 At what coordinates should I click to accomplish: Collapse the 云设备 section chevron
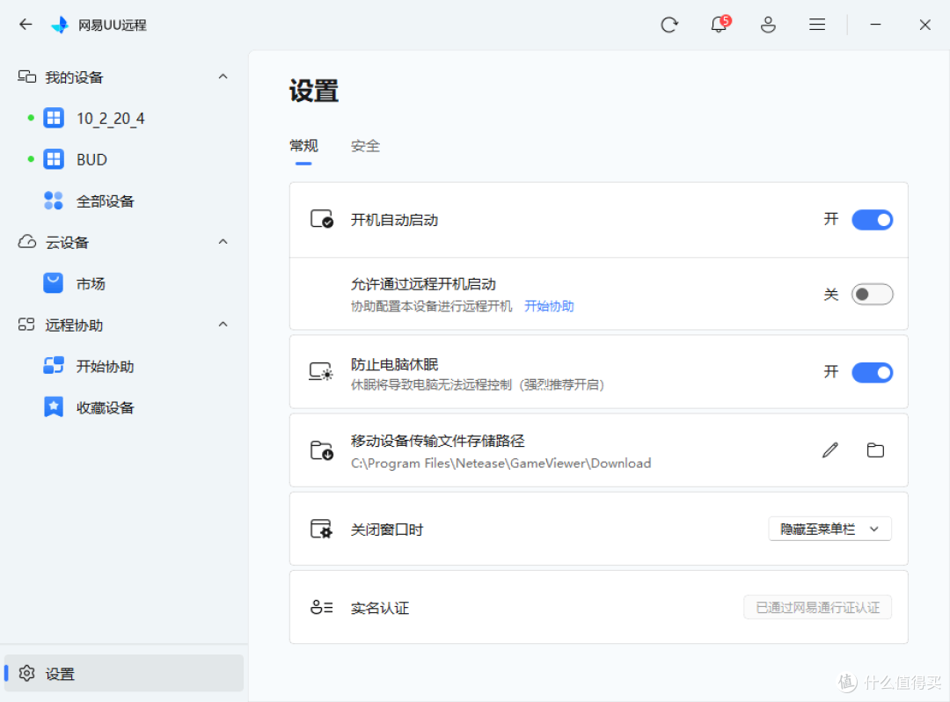[223, 242]
